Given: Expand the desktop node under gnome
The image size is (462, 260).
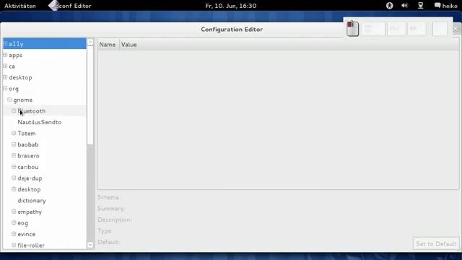Looking at the screenshot, I should coord(14,189).
